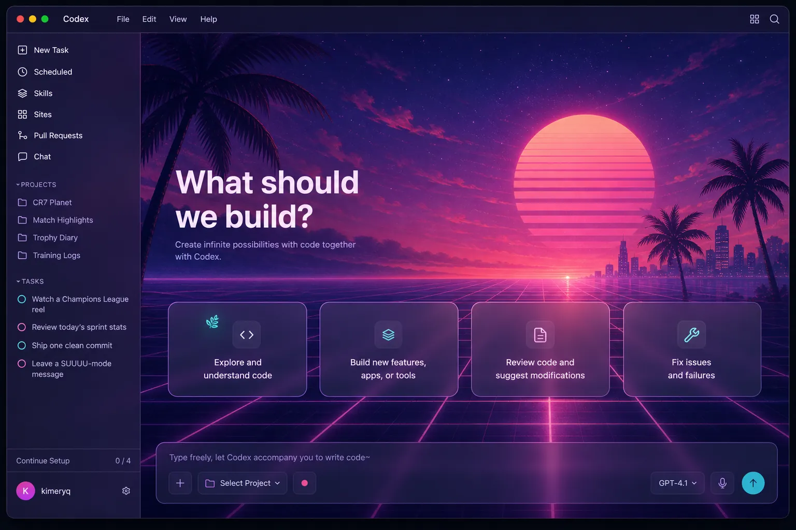Click the Training Logs folder icon
The height and width of the screenshot is (530, 796).
click(22, 255)
